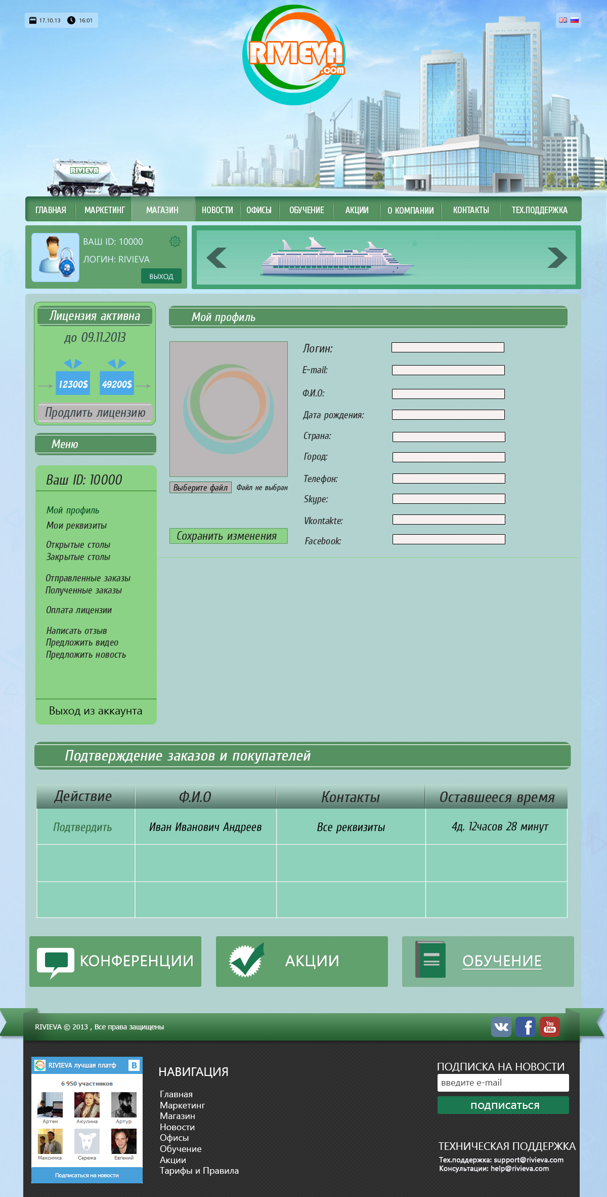Click the green book icon
Viewport: 607px width, 1197px height.
pos(430,960)
